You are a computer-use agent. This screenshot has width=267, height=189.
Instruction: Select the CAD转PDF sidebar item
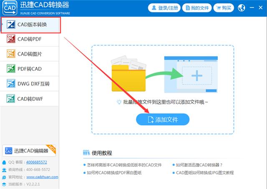[30, 39]
